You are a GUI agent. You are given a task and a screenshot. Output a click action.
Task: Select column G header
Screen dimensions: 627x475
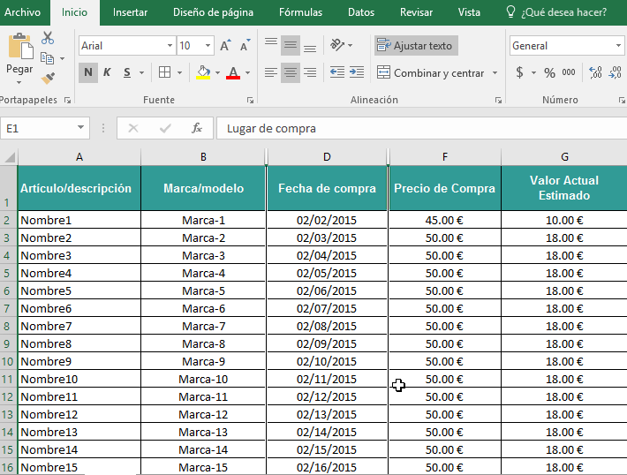564,157
